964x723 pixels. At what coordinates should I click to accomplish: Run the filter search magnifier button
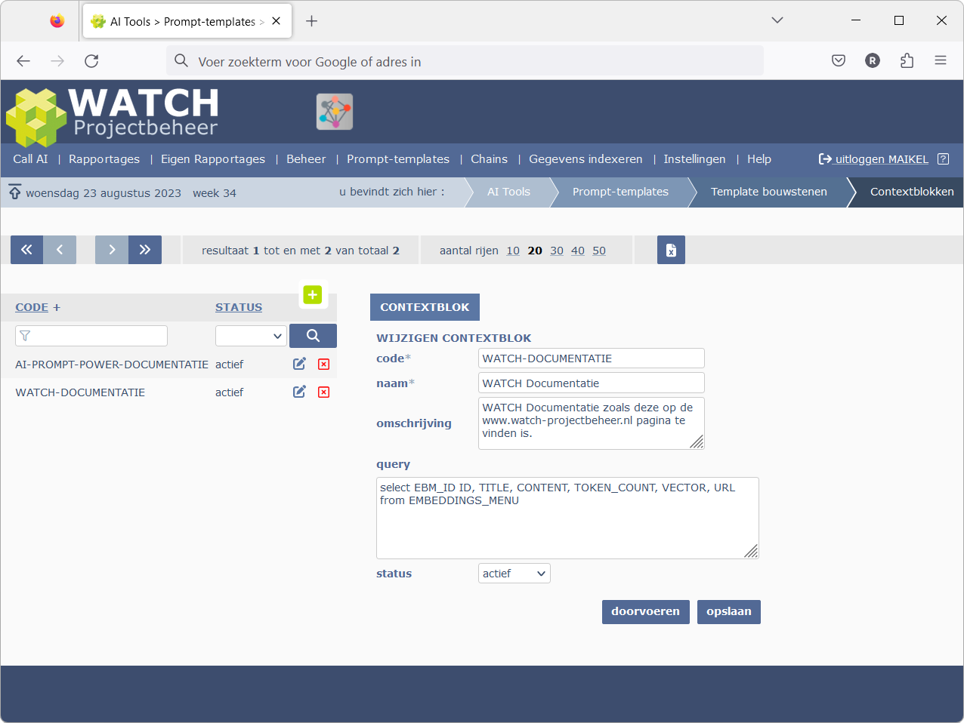pos(313,336)
